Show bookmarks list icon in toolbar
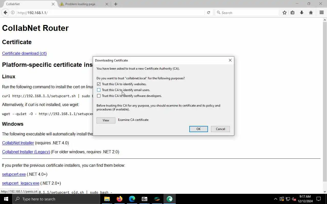 coord(293,12)
